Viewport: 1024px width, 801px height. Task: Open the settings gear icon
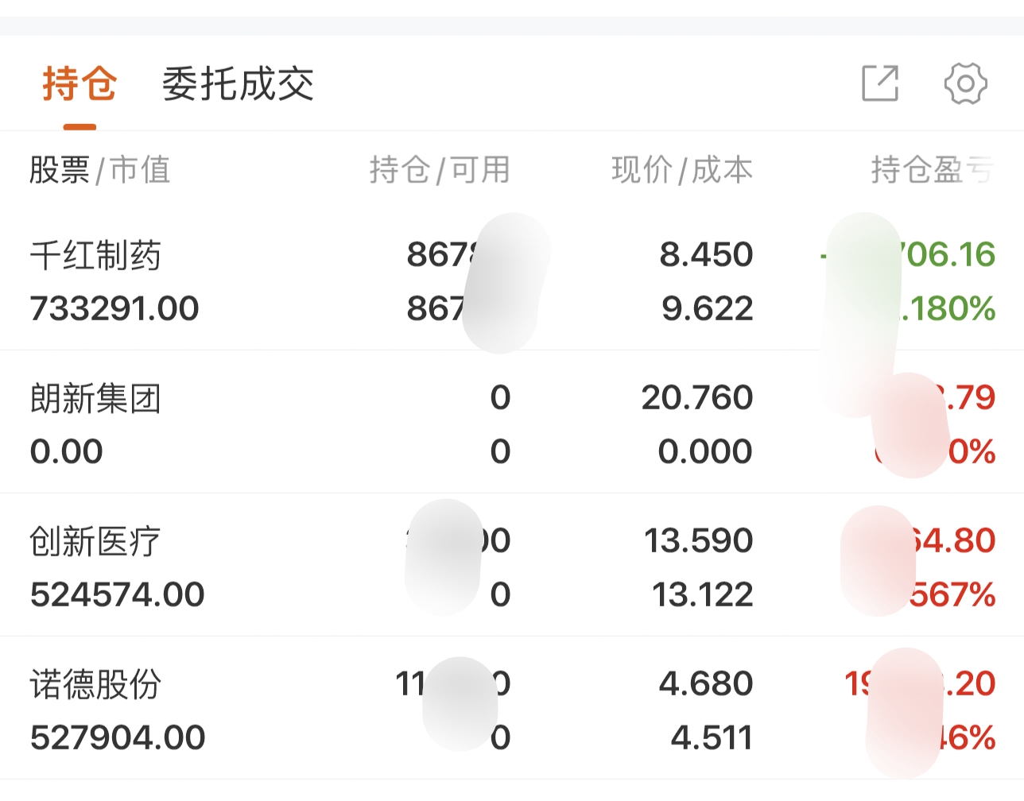pyautogui.click(x=966, y=83)
